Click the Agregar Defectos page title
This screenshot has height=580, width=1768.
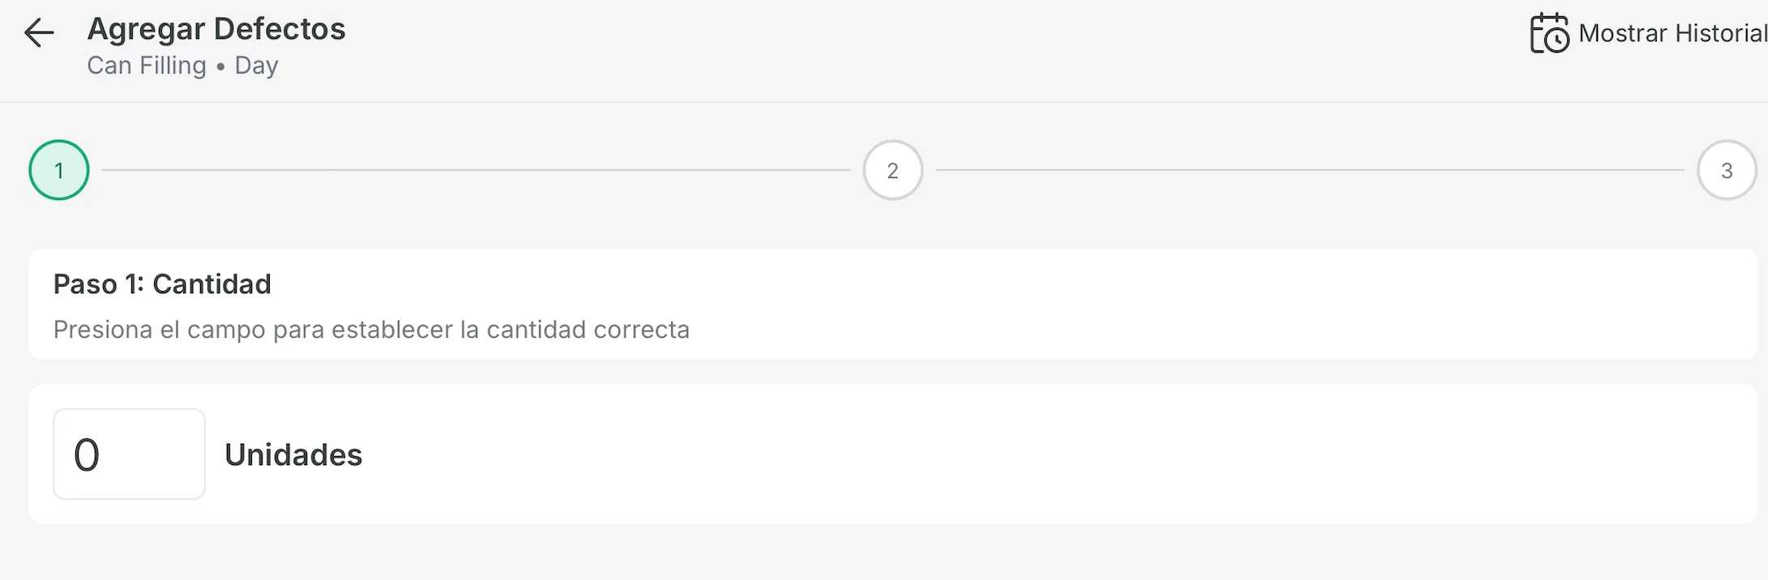pos(216,29)
